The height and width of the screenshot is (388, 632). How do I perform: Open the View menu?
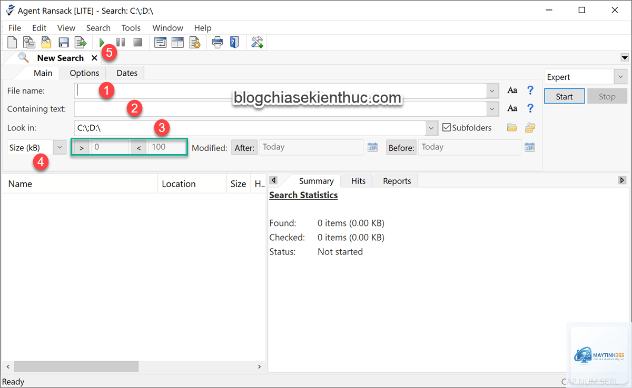click(66, 28)
